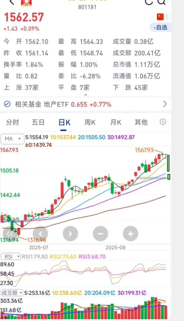This screenshot has width=184, height=321.
Task: Open chart settings gear icon
Action: (163, 122)
